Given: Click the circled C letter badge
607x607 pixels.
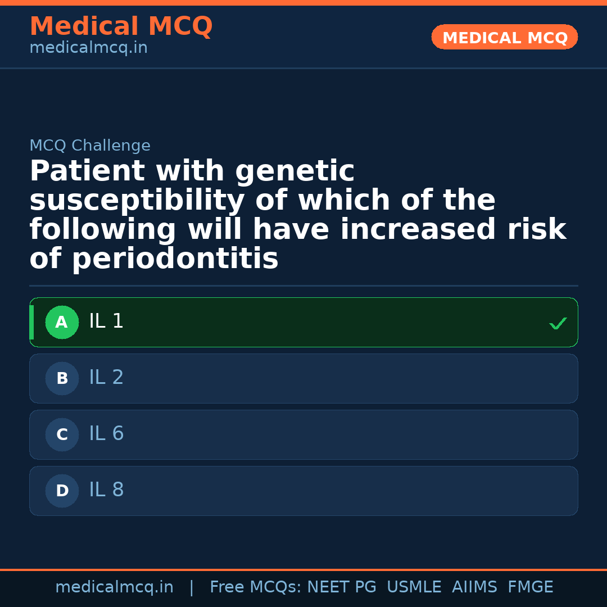Looking at the screenshot, I should 62,435.
